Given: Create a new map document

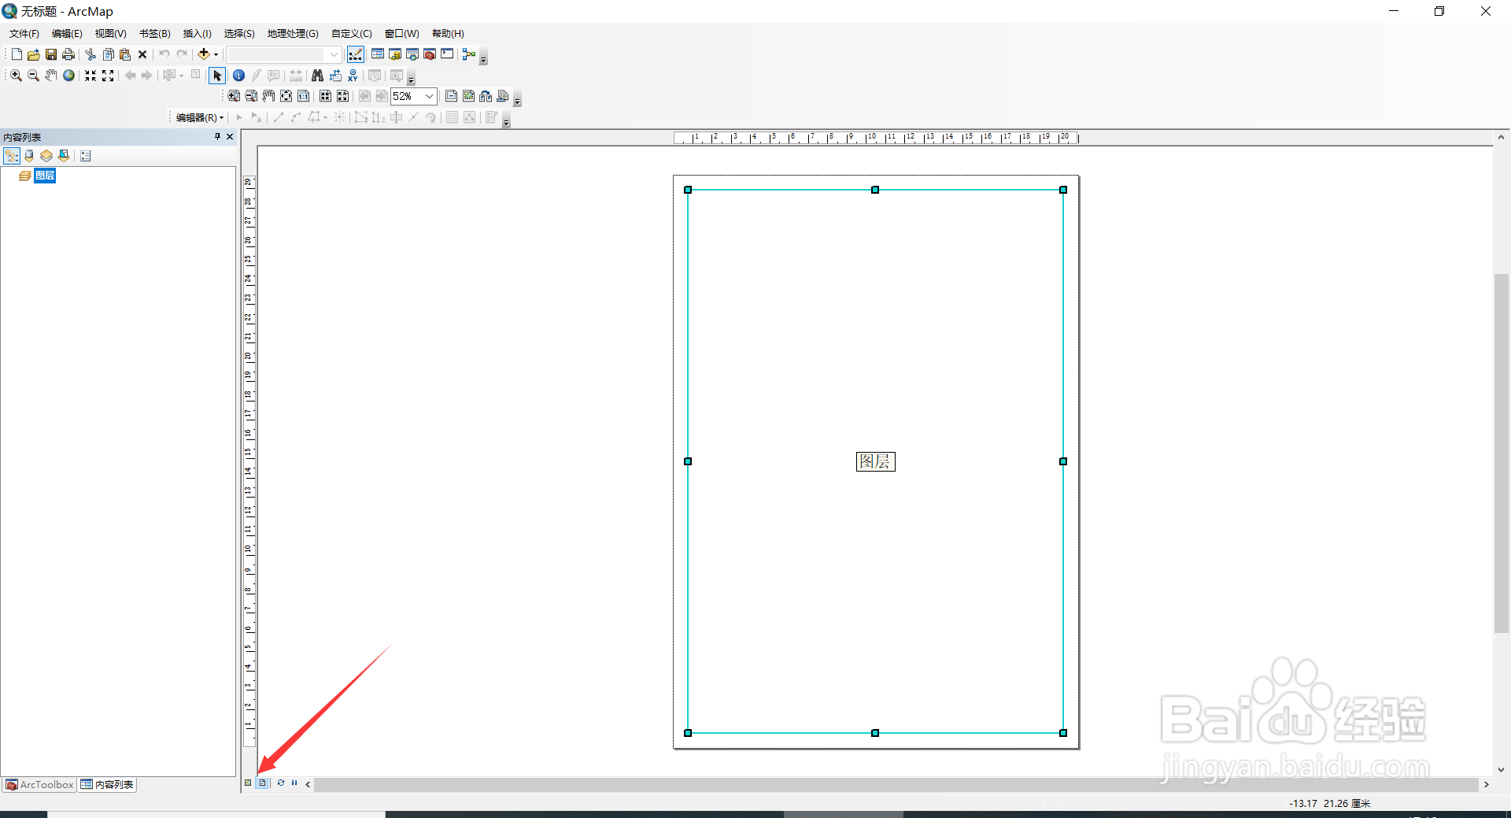Looking at the screenshot, I should (17, 54).
